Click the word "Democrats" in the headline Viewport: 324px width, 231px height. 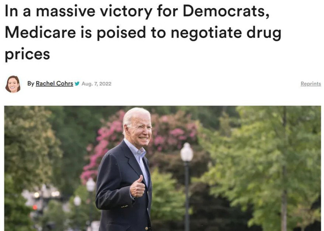(x=226, y=10)
